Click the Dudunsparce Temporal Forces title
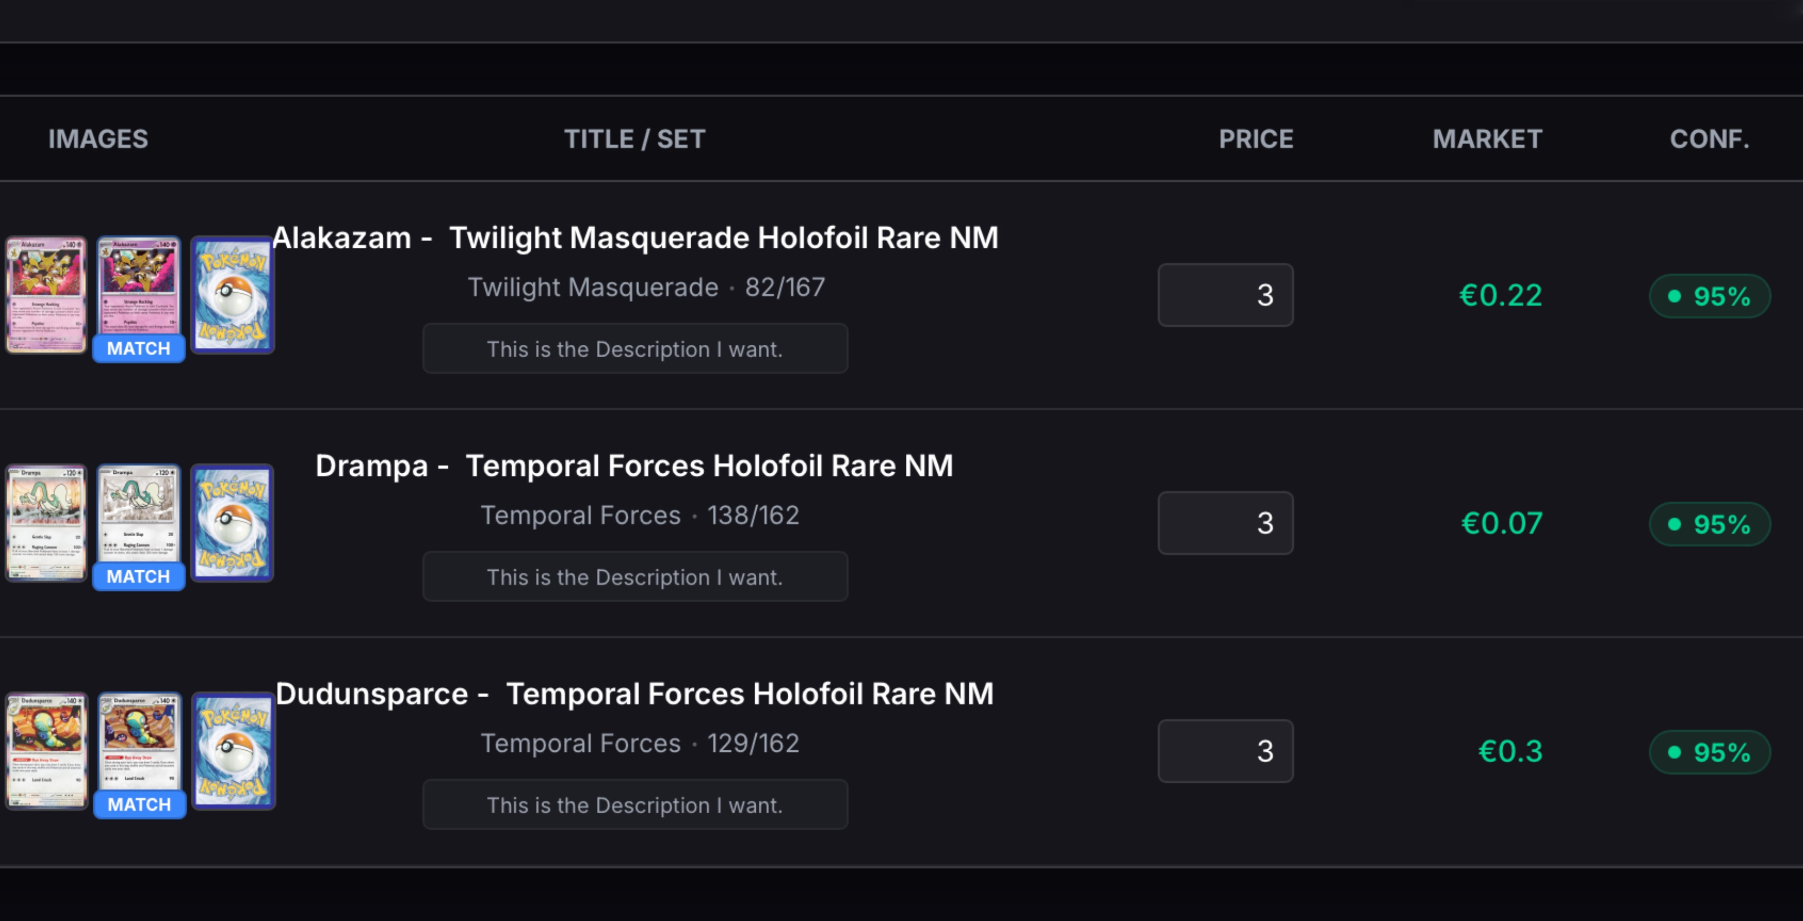 pyautogui.click(x=635, y=694)
